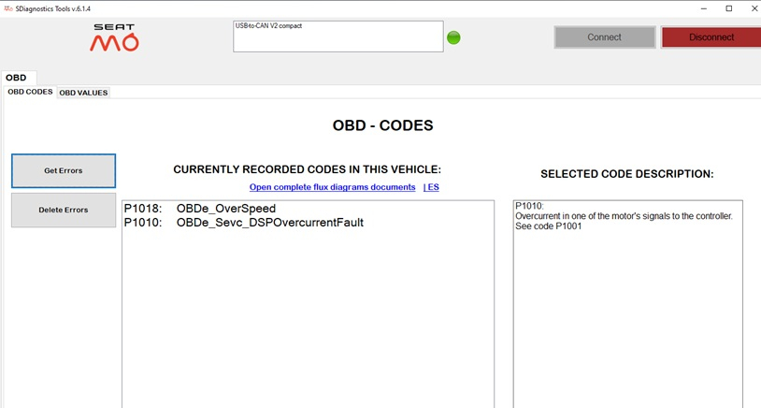Switch to the OBD VALUES tab

click(x=83, y=93)
